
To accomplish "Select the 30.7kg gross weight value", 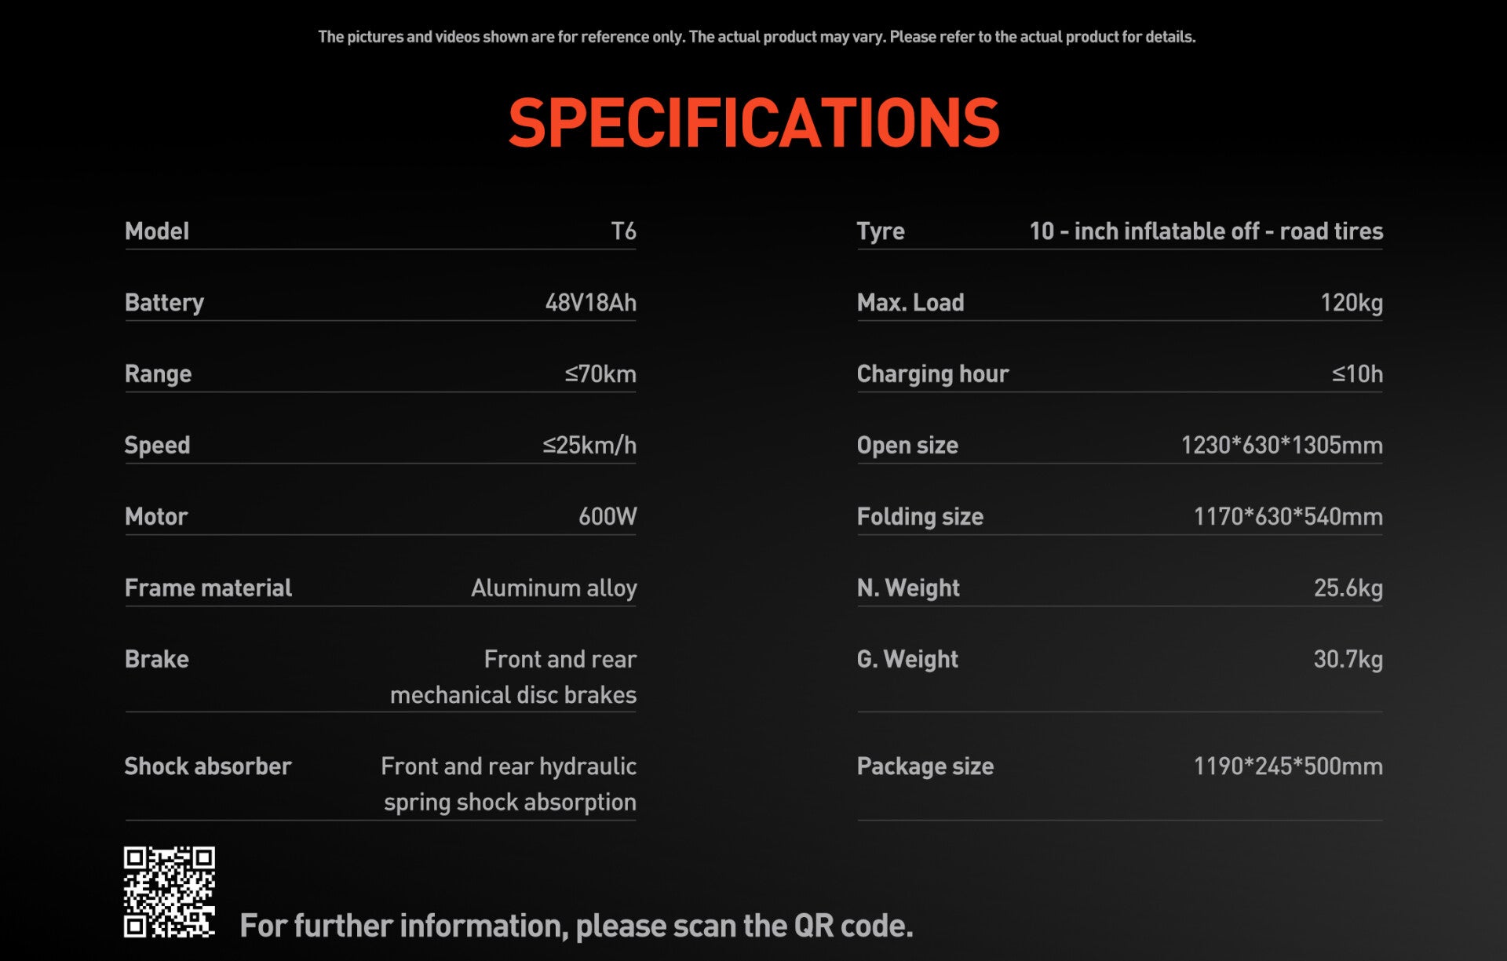I will click(1348, 660).
